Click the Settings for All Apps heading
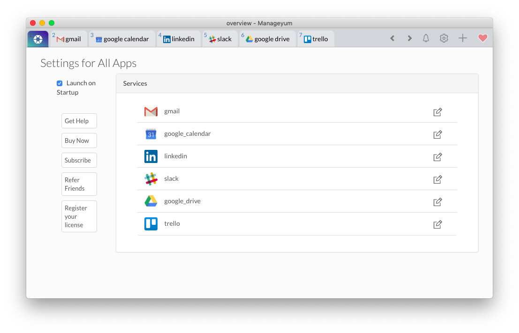 89,63
